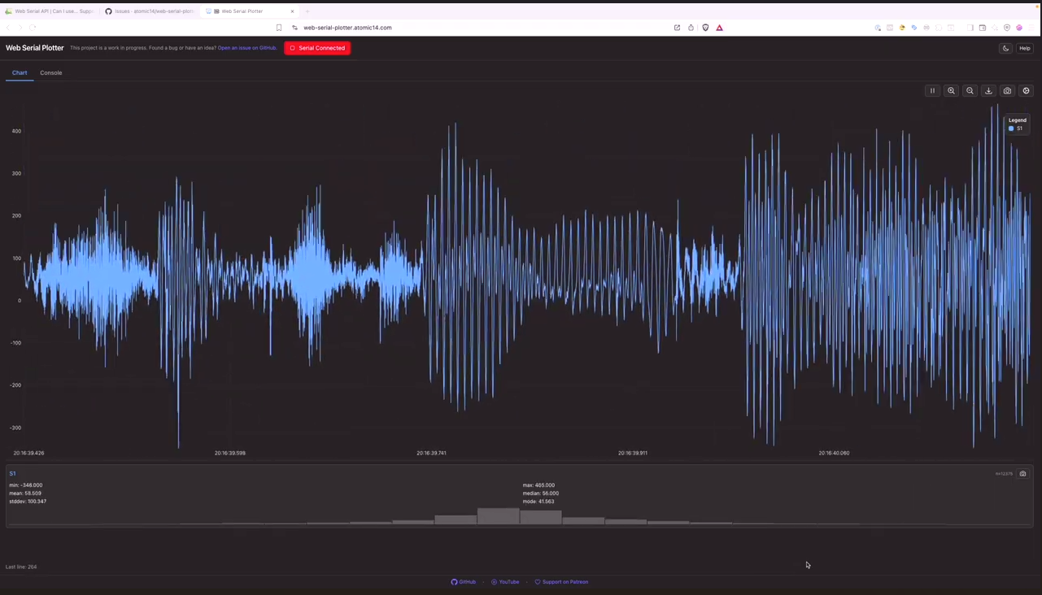Click the max: 465.000 statistic
The image size is (1042, 595).
pos(538,485)
